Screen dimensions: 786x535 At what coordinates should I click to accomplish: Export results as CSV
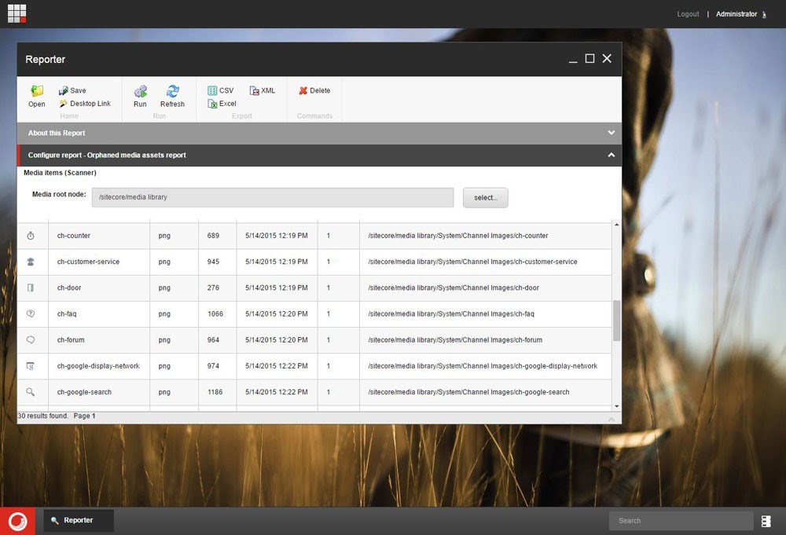(x=221, y=90)
